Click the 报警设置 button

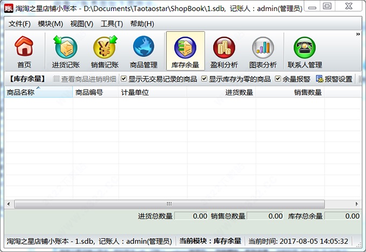pos(334,79)
